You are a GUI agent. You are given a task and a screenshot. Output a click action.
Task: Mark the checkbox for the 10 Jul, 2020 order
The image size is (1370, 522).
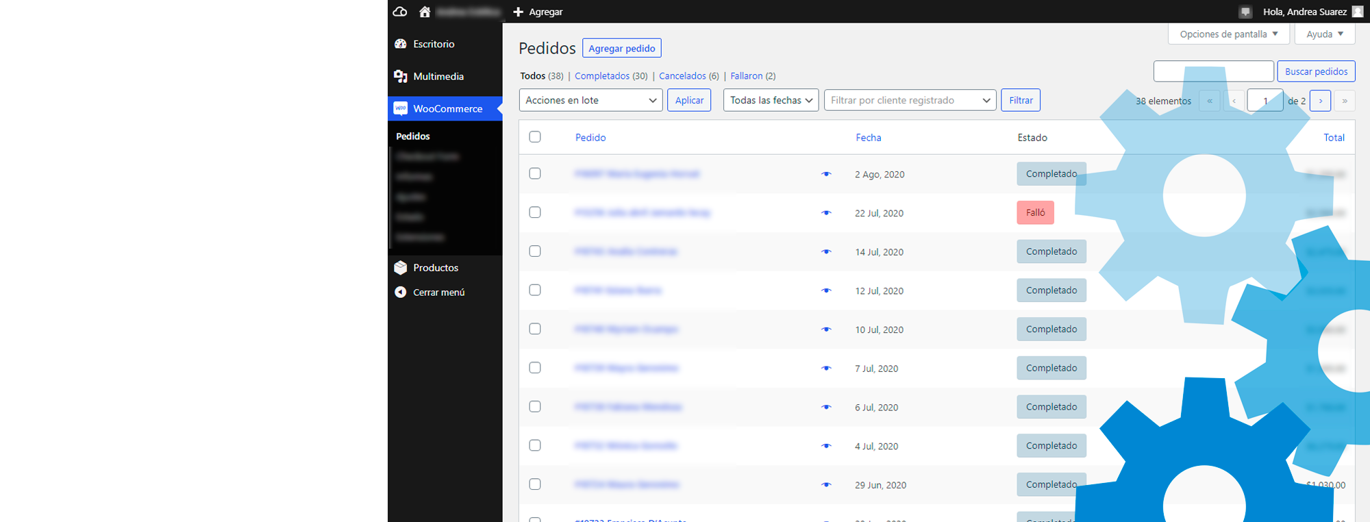[535, 329]
